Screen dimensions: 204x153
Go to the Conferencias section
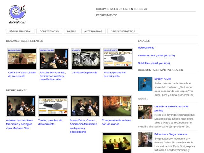coord(49,31)
